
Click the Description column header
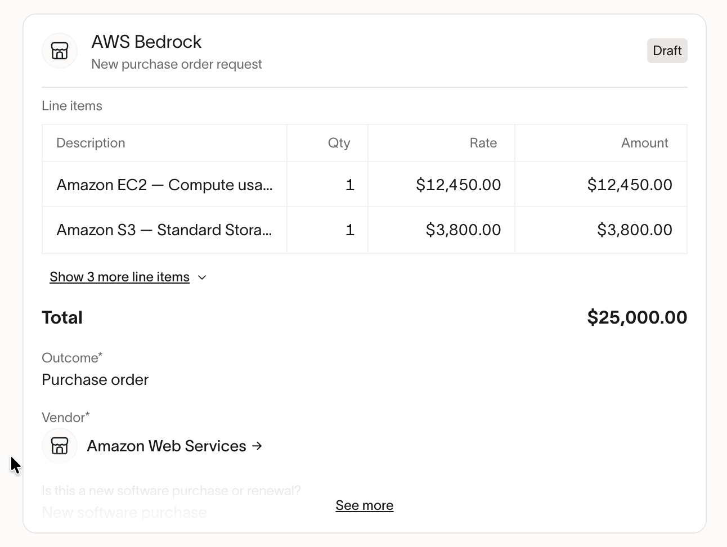(91, 143)
